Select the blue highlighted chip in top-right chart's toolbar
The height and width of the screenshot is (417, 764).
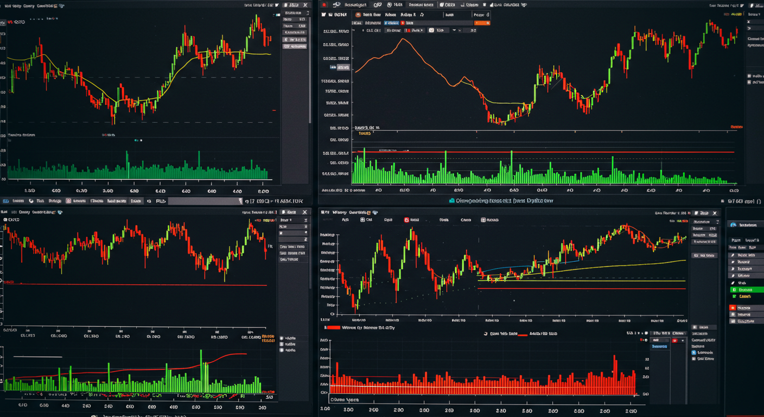click(x=391, y=23)
